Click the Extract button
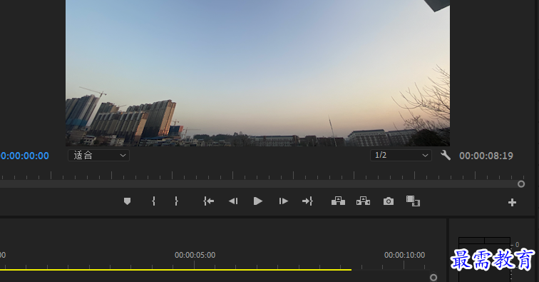Screen dimensions: 539x282 tap(364, 201)
